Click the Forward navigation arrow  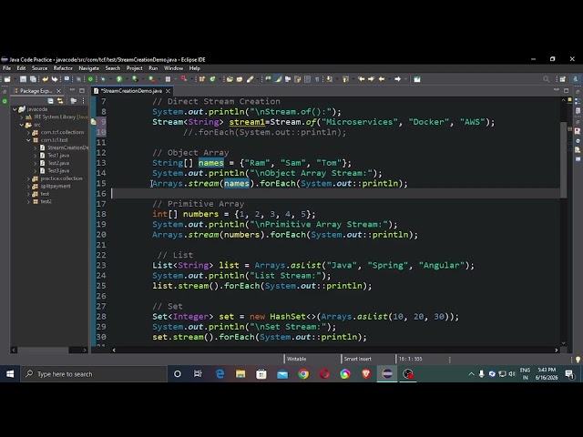coord(397,79)
